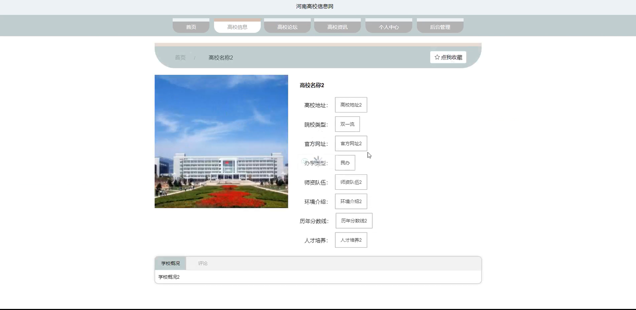The height and width of the screenshot is (310, 636).
Task: Click the 环境介绍: label
Action: (x=316, y=202)
